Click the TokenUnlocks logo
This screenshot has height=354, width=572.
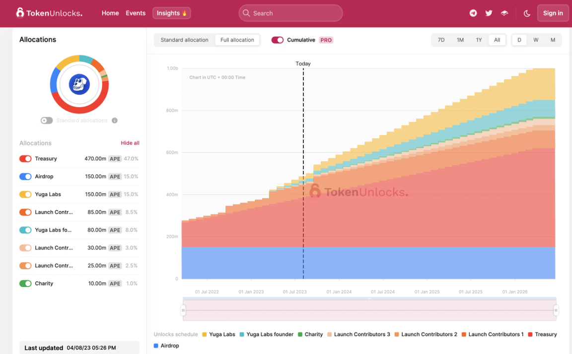(49, 13)
